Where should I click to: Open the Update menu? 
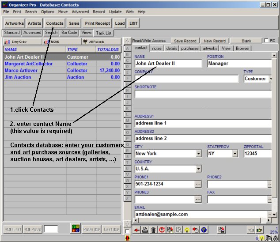click(x=115, y=12)
